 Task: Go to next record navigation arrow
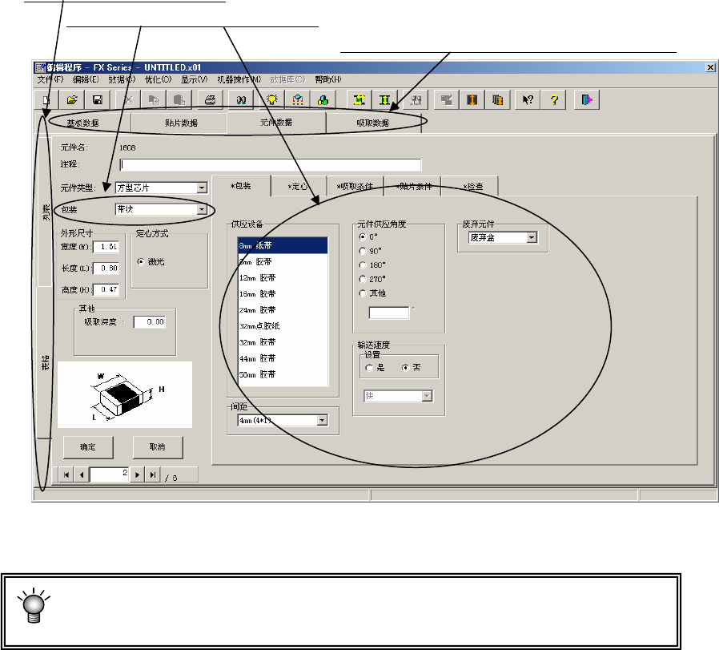pyautogui.click(x=137, y=475)
